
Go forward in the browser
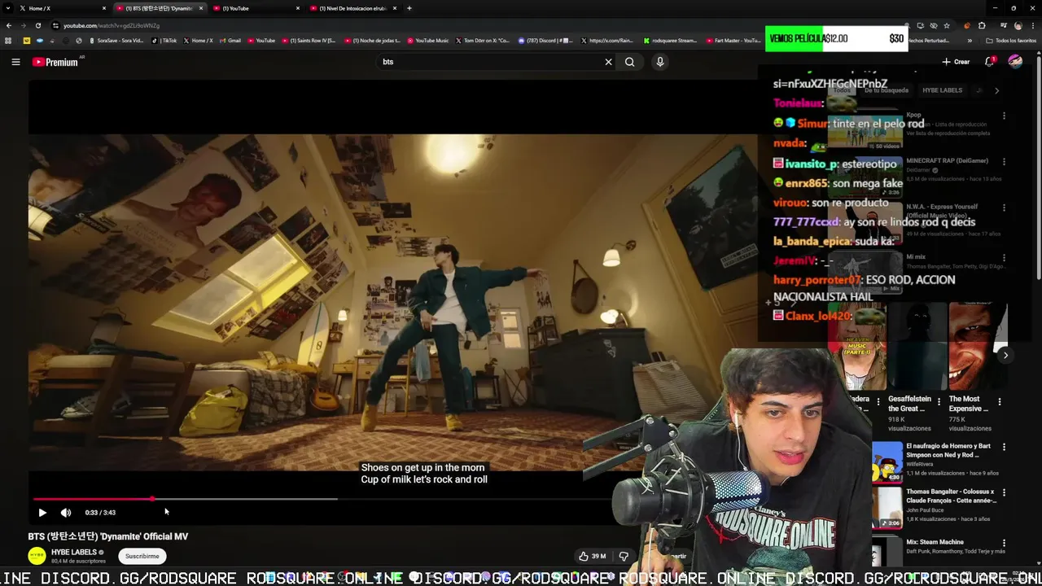click(x=24, y=26)
